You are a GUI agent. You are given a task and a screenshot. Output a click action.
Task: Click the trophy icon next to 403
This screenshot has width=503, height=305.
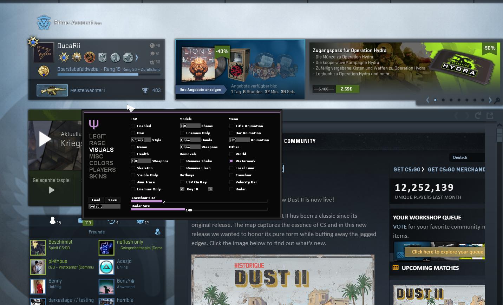coord(145,90)
